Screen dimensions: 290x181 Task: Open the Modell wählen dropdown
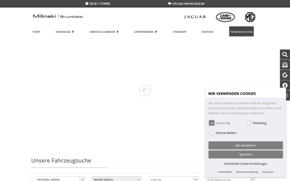(x=116, y=179)
